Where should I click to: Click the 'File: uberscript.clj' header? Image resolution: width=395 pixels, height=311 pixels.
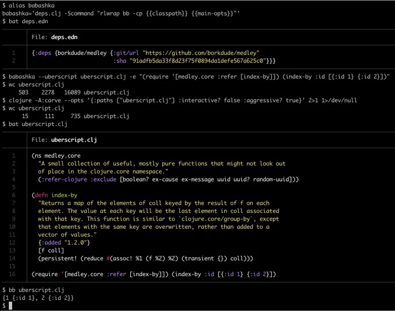click(x=64, y=140)
